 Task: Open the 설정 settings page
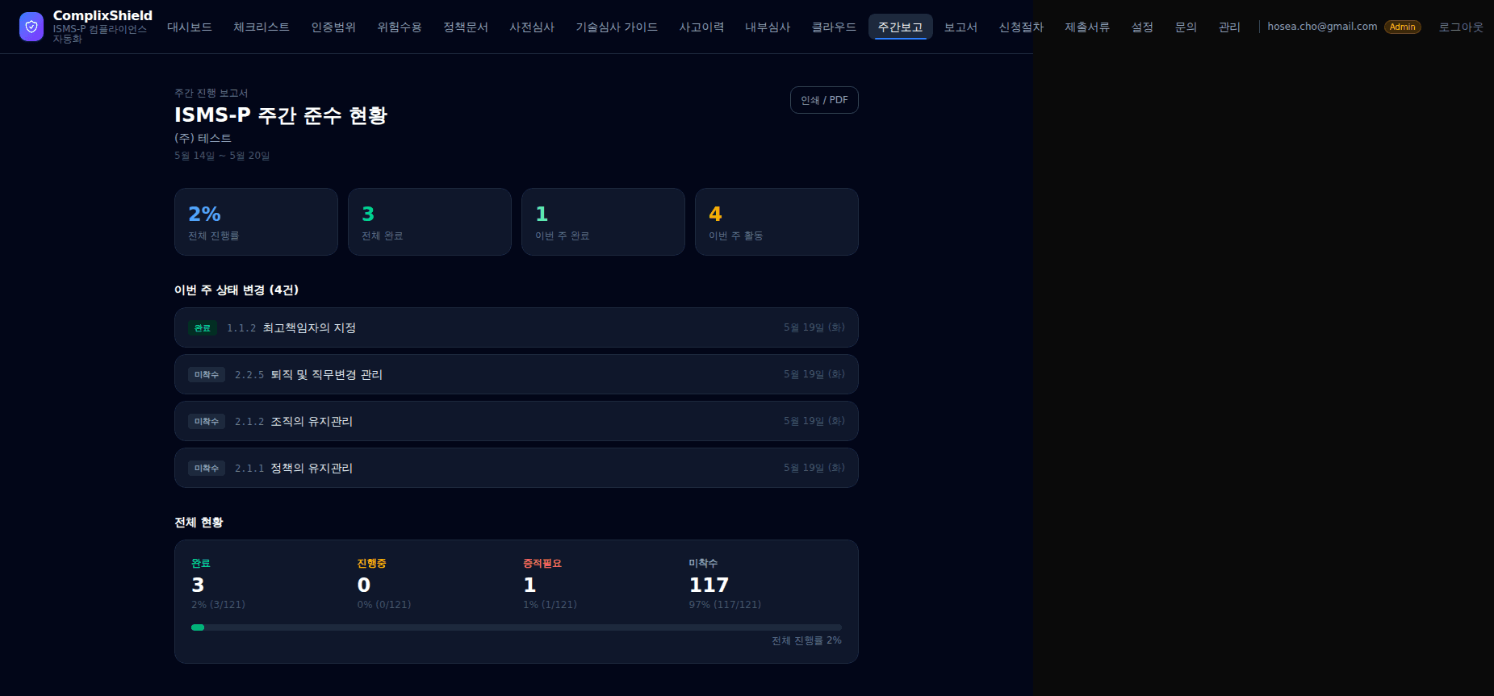(1142, 27)
